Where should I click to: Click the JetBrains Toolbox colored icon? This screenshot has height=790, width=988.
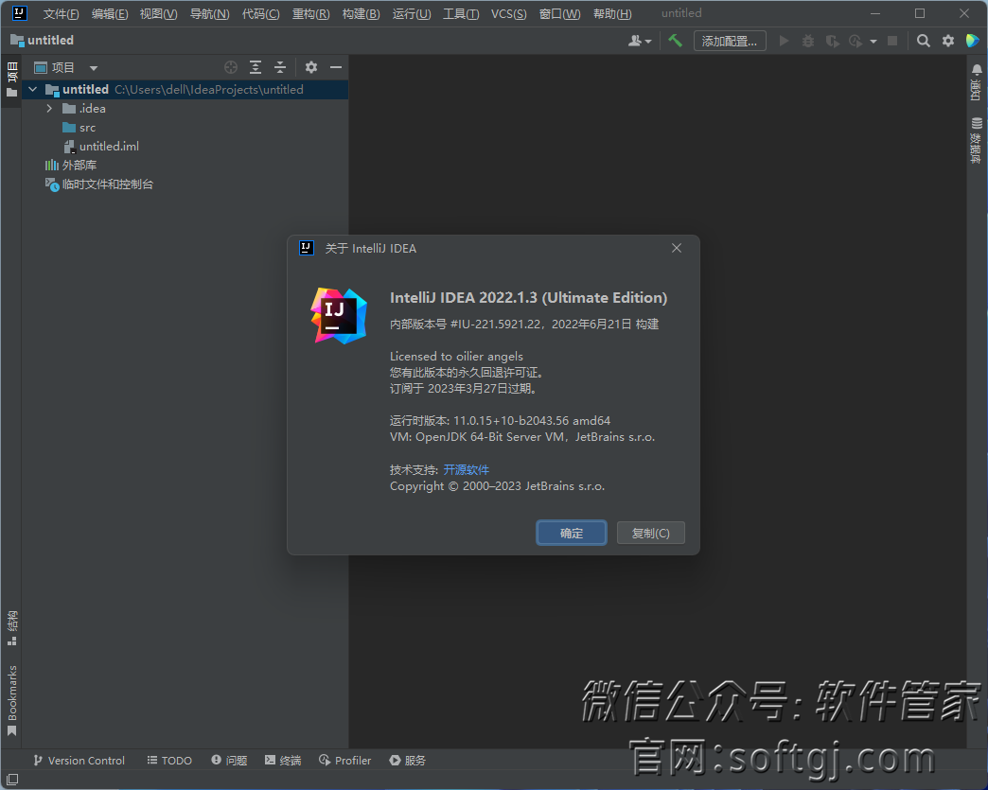click(972, 41)
